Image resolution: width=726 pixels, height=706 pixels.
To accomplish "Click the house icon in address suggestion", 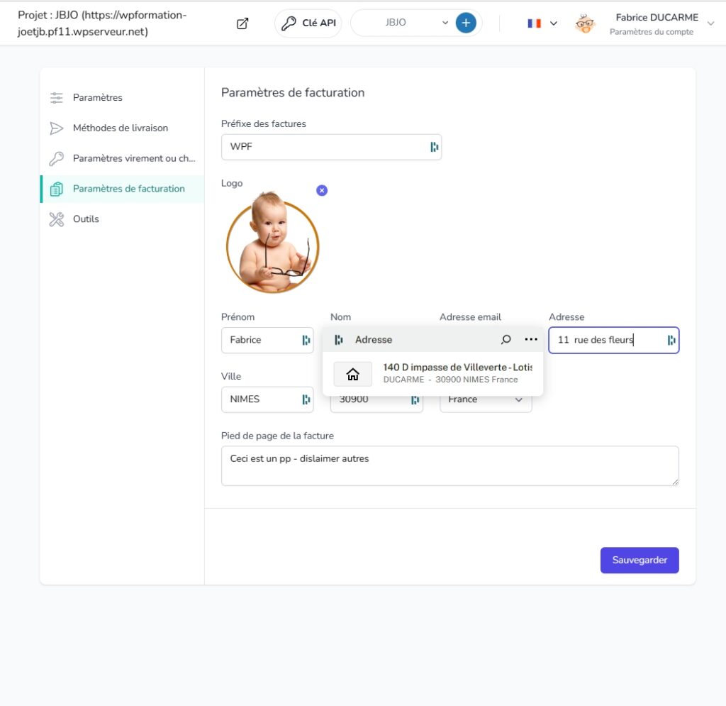I will pos(353,374).
